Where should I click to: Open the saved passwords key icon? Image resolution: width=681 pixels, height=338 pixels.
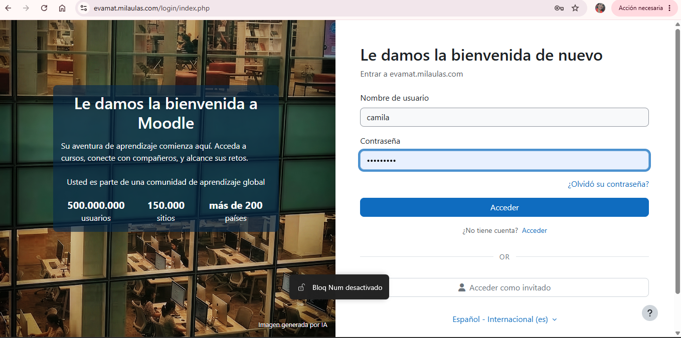coord(559,8)
